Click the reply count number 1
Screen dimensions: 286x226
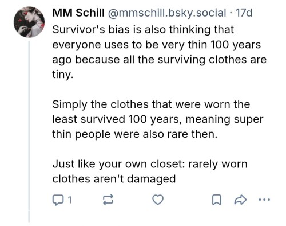tap(70, 200)
